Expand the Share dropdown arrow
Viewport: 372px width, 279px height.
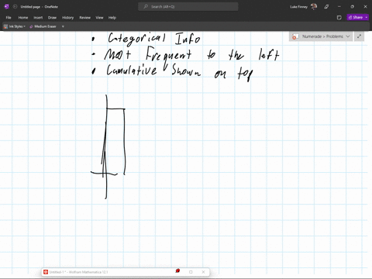point(367,17)
